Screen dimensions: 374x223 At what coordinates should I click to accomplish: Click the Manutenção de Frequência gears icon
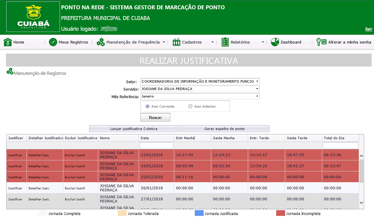[x=101, y=42]
